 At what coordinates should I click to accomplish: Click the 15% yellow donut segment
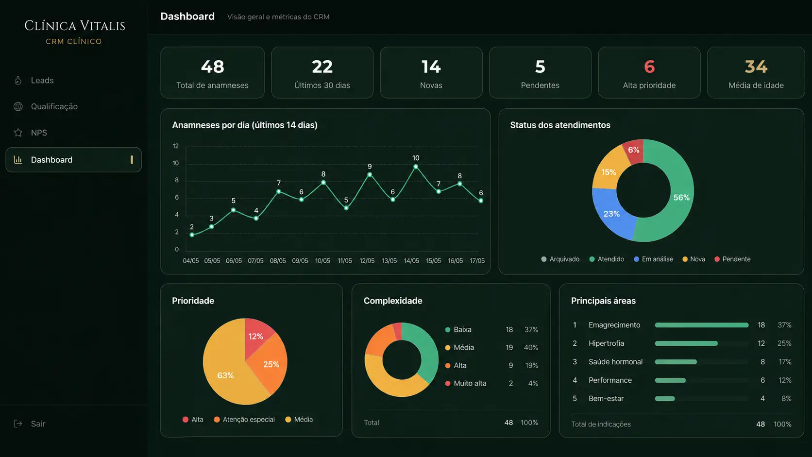pyautogui.click(x=608, y=172)
